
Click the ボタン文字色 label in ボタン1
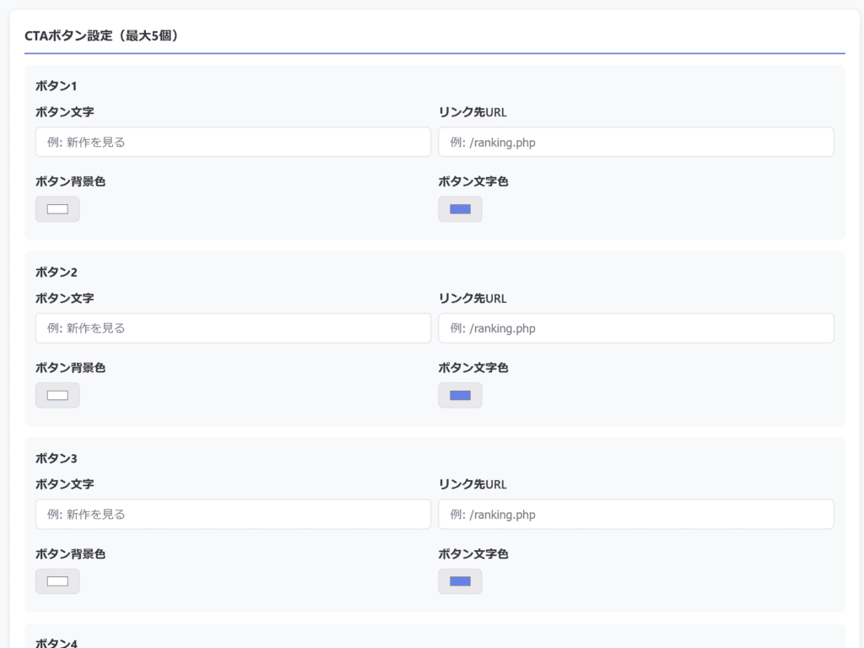coord(472,181)
